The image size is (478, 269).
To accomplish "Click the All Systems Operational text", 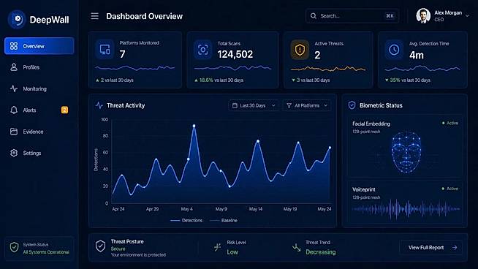I will point(46,252).
